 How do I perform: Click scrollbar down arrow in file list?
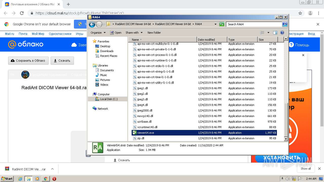[286, 139]
